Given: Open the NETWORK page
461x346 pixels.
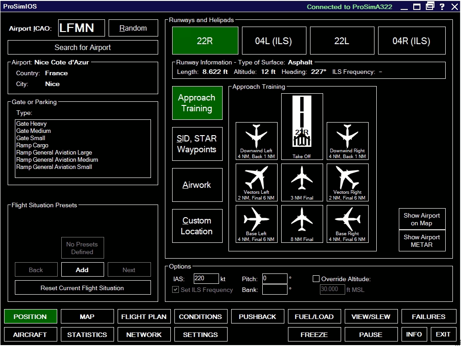Looking at the screenshot, I should [x=144, y=335].
